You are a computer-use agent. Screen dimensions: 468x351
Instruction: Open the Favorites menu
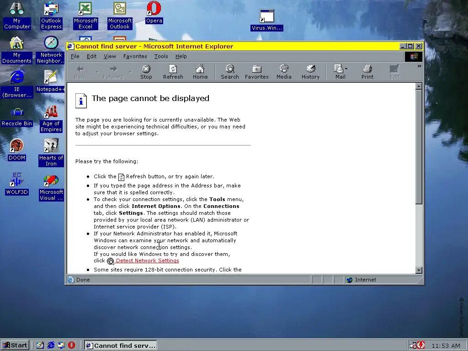click(135, 56)
